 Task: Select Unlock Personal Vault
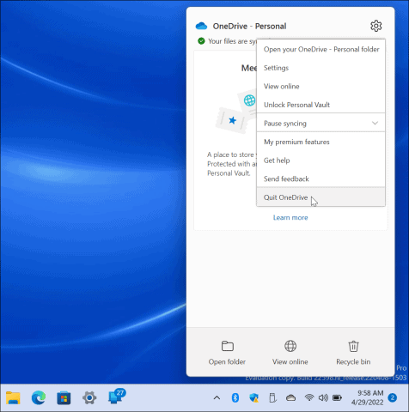coord(321,105)
